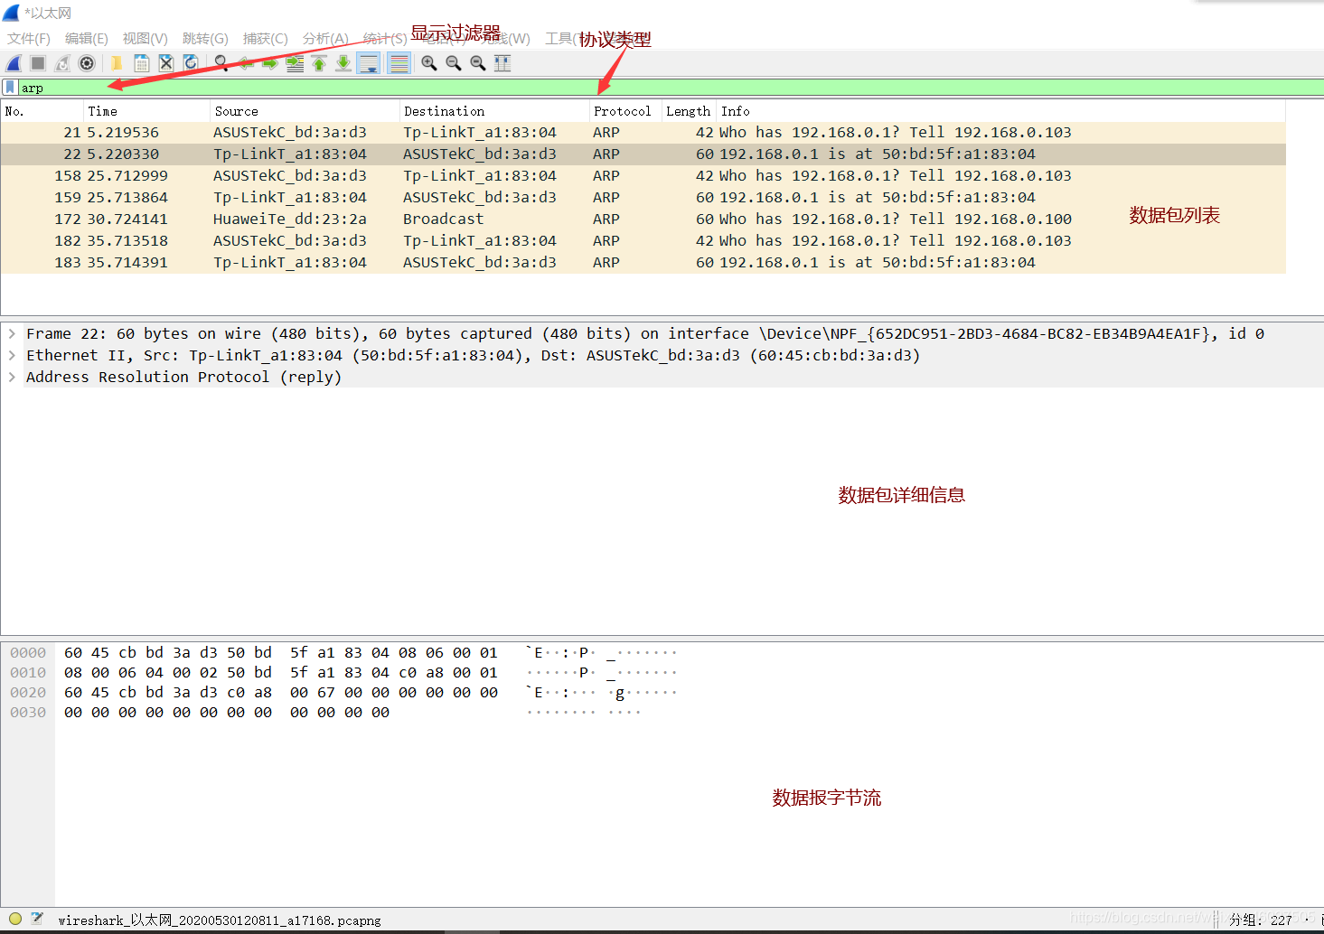Close this capture file icon
The image size is (1324, 934).
[x=166, y=63]
